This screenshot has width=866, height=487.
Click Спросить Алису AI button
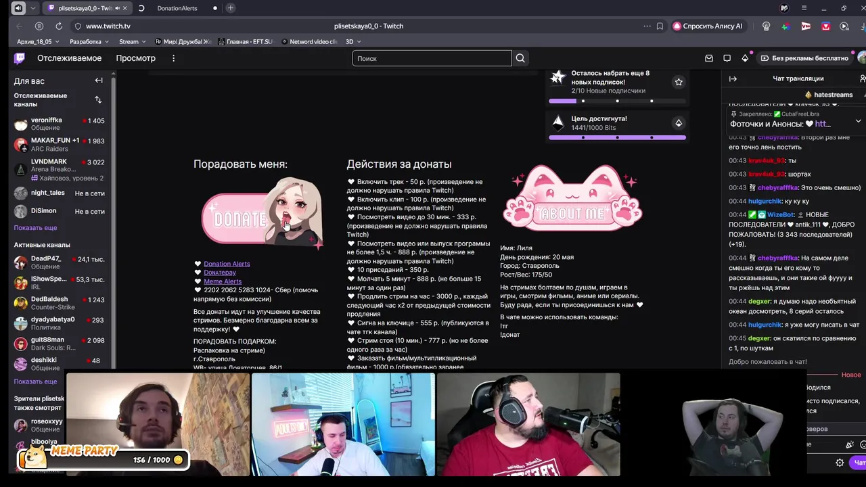tap(708, 26)
